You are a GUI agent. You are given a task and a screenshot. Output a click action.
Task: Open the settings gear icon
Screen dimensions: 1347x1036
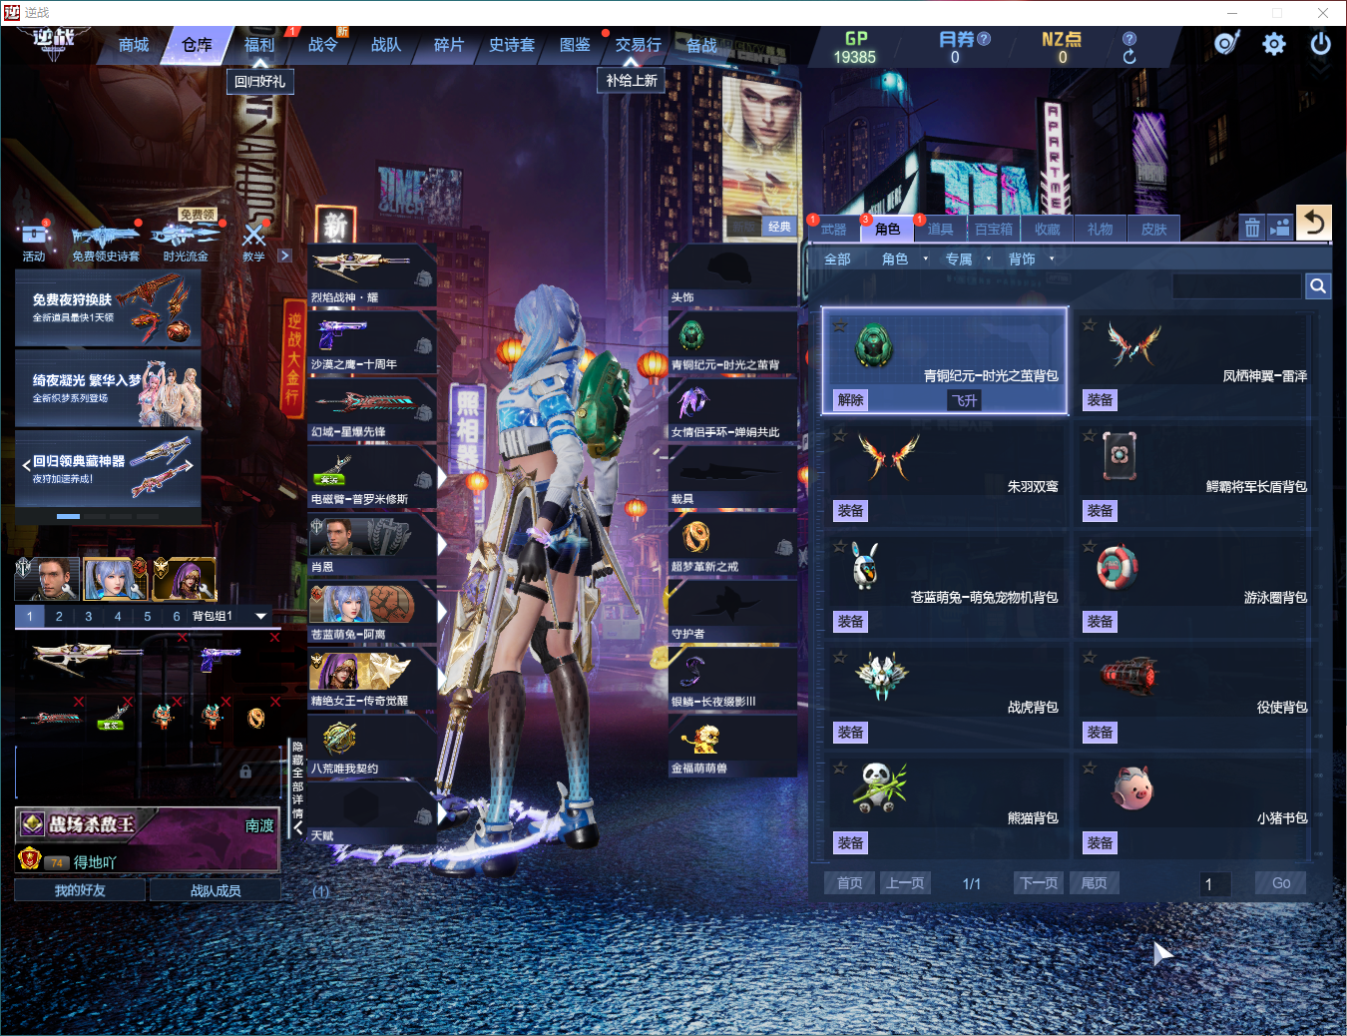(x=1274, y=44)
